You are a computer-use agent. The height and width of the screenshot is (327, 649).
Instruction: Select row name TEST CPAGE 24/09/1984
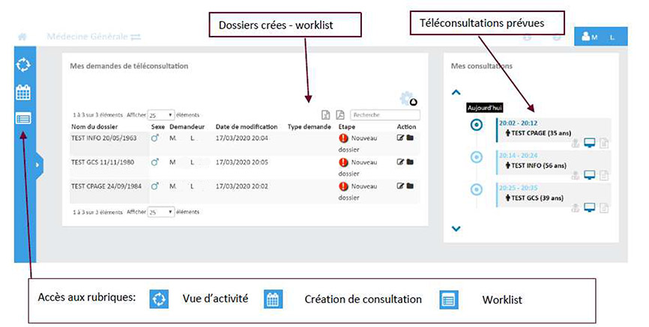click(x=106, y=186)
